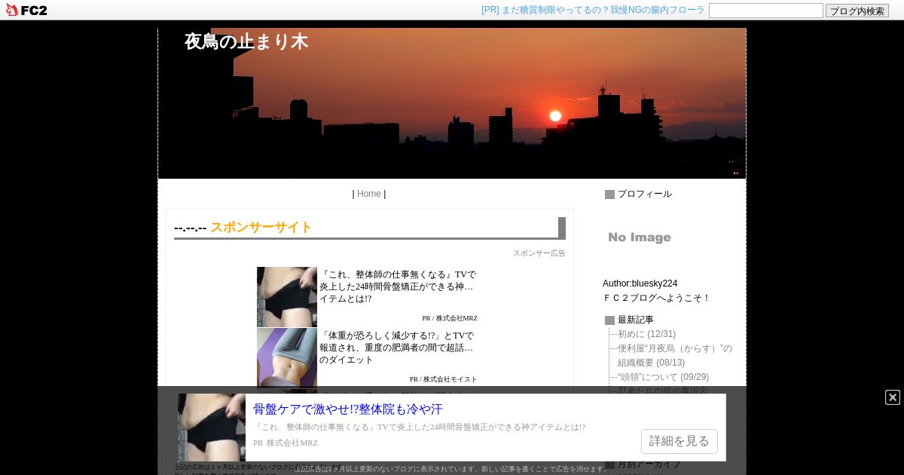Click the sunset header banner image

pyautogui.click(x=452, y=103)
